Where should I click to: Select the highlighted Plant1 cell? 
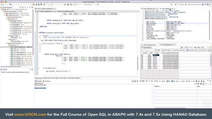click(x=156, y=55)
